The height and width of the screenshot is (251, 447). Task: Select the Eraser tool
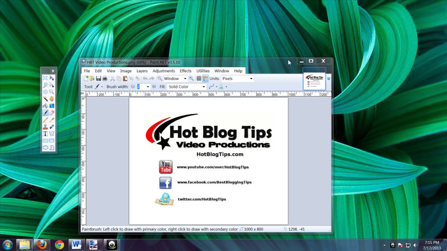(x=52, y=113)
